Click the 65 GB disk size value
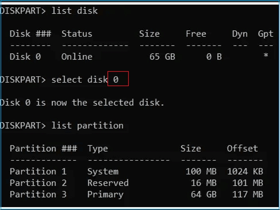This screenshot has height=210, width=280. click(x=162, y=57)
